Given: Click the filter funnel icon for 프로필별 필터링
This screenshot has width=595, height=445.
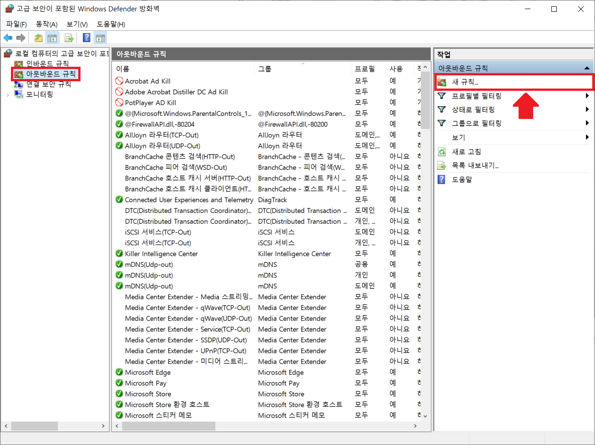Looking at the screenshot, I should (442, 96).
